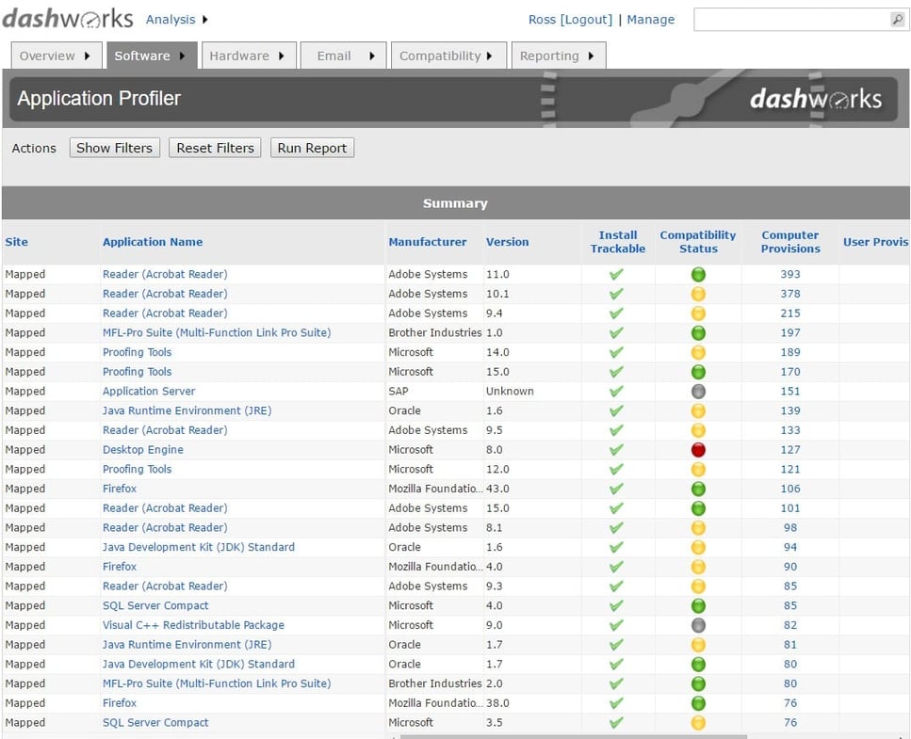
Task: Sort by the Computer Provisions column header
Action: pos(790,242)
